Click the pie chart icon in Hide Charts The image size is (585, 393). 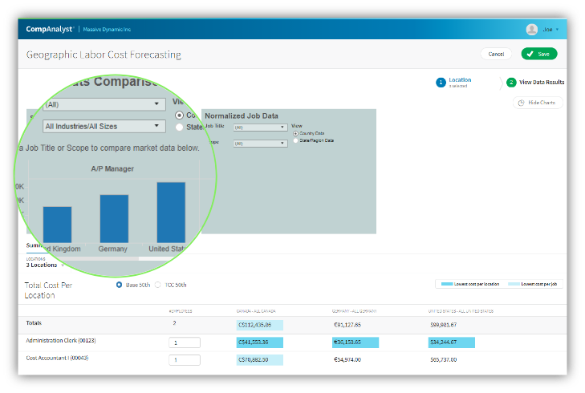522,103
